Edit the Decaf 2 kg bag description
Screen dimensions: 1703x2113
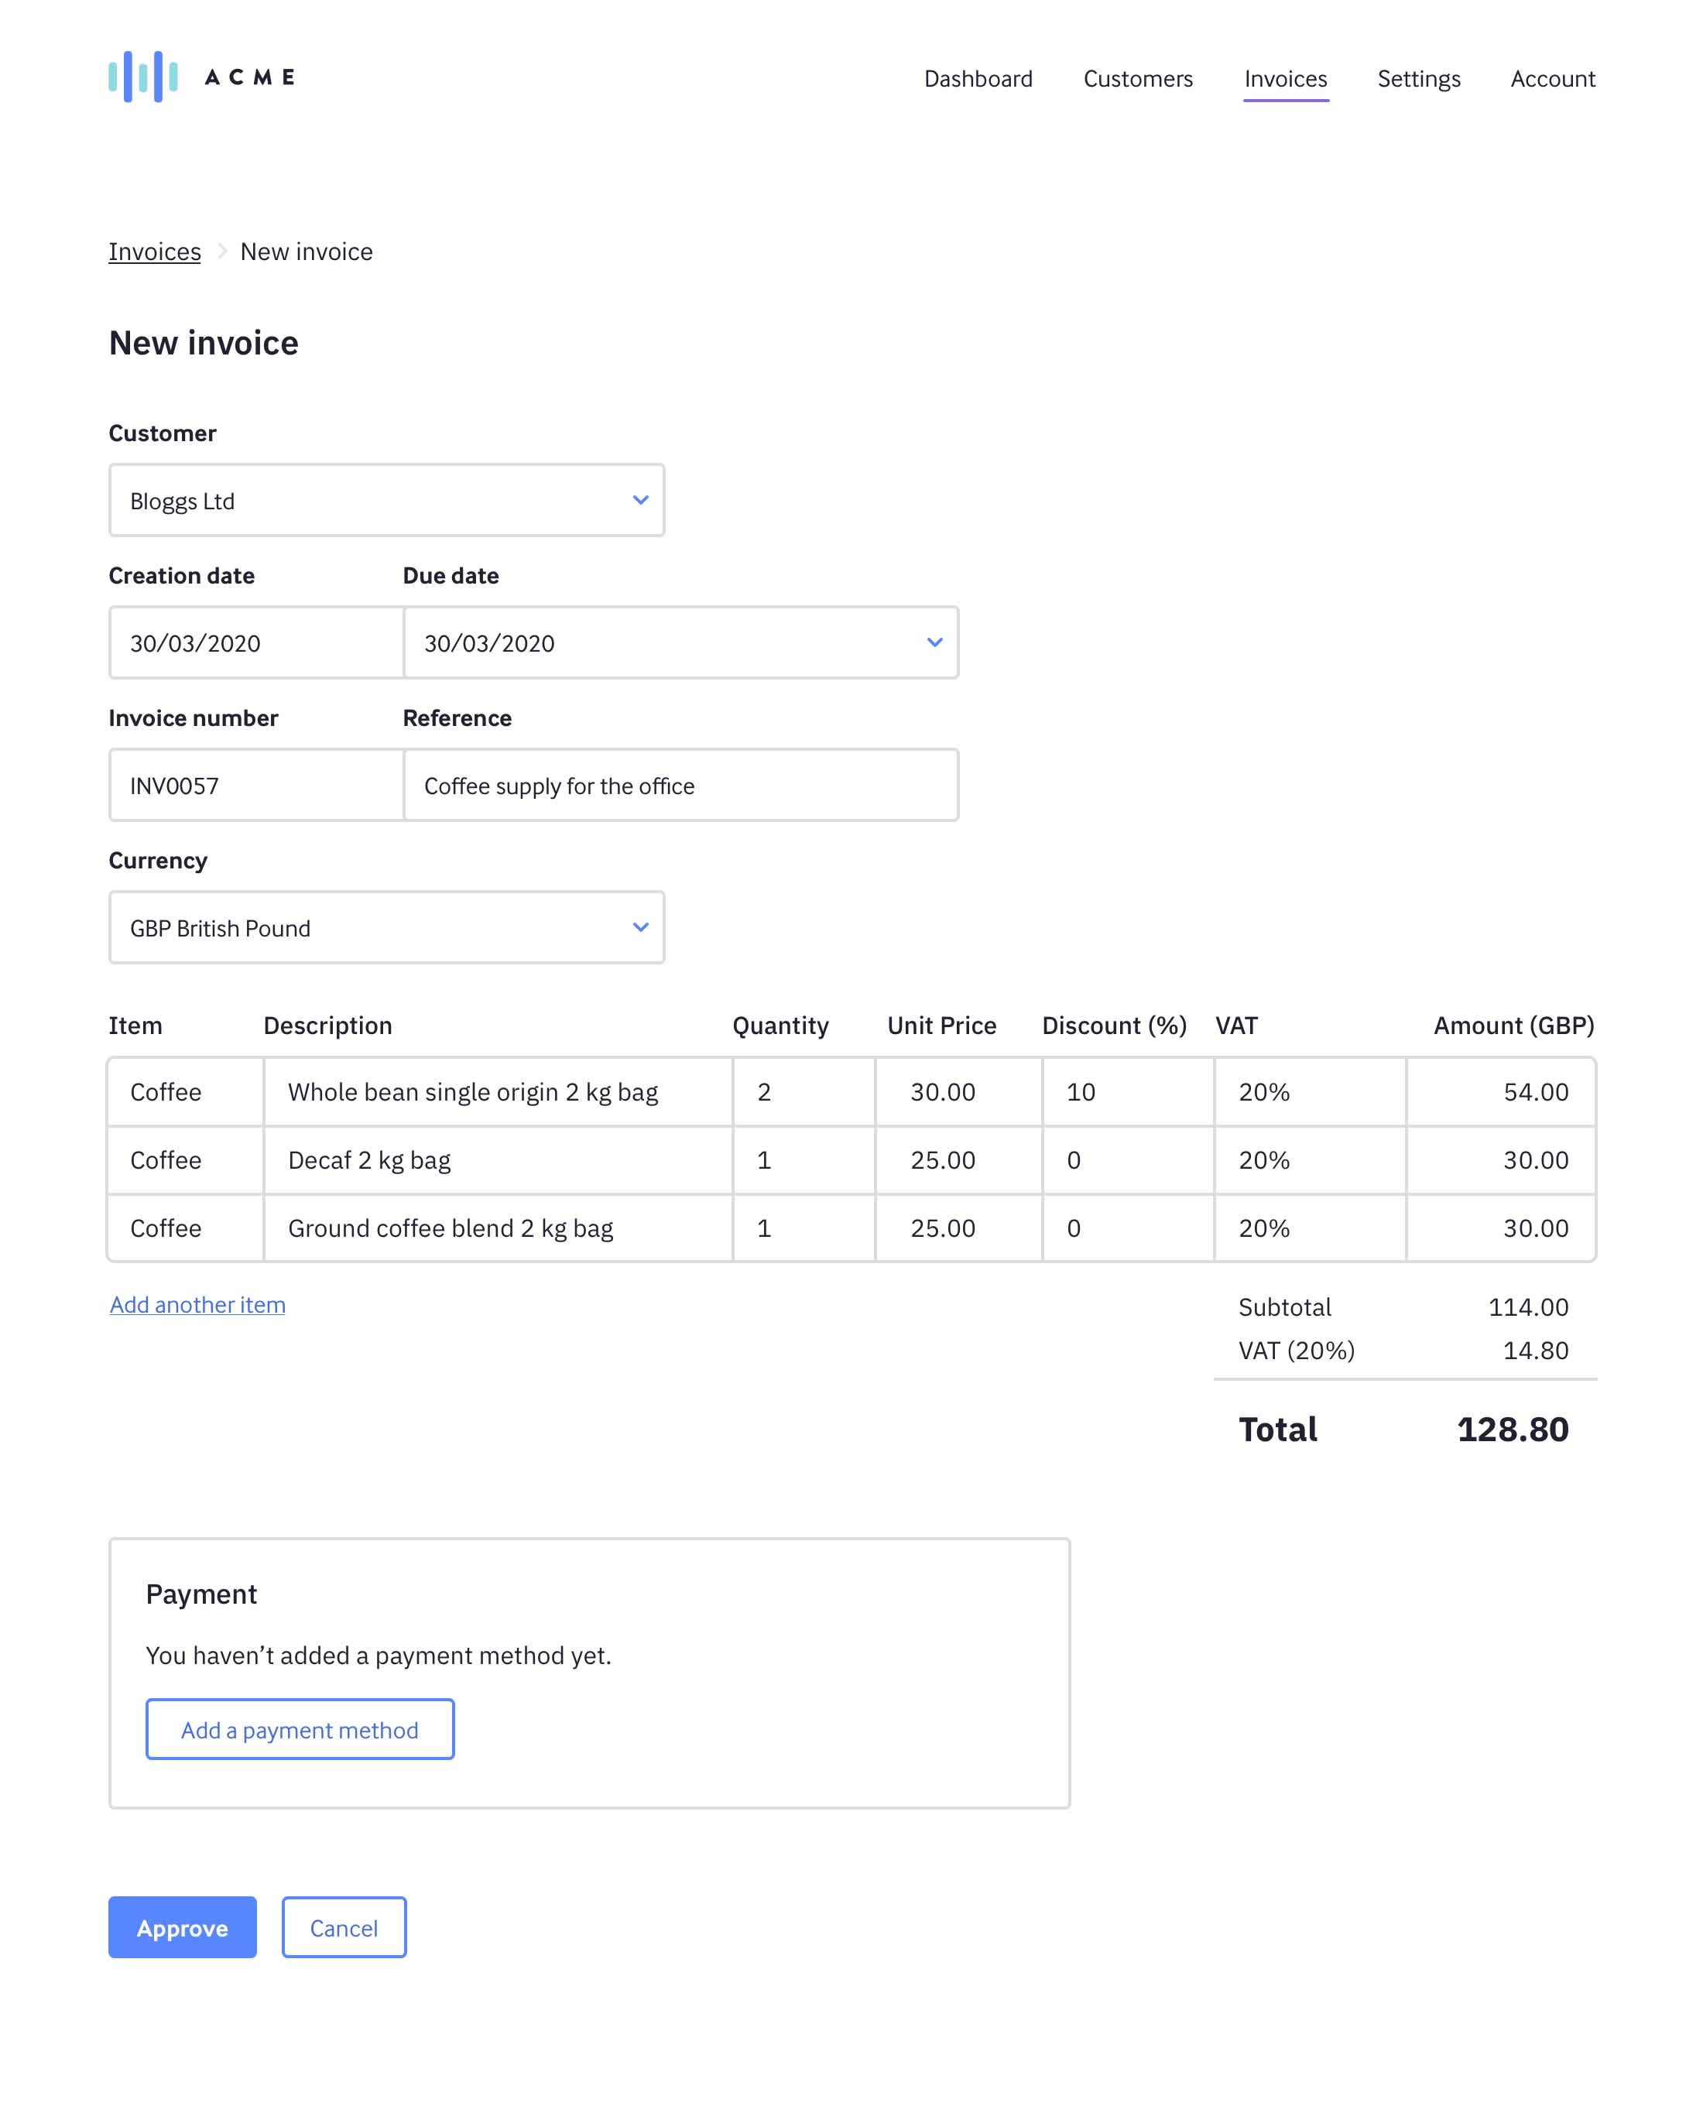(496, 1159)
